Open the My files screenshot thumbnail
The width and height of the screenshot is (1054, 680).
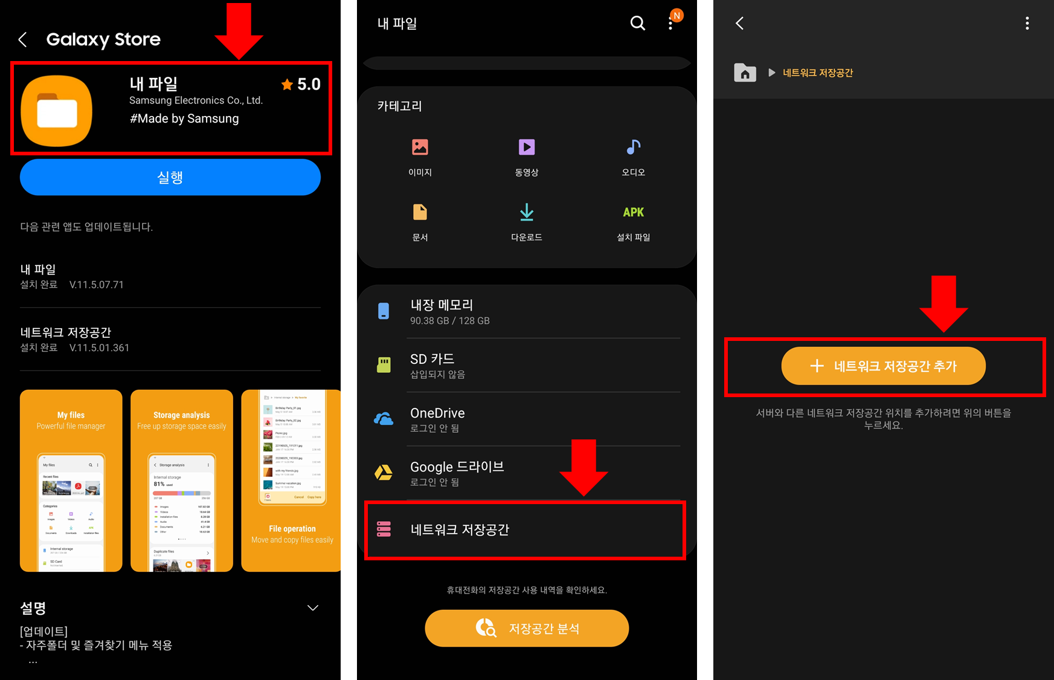click(71, 481)
